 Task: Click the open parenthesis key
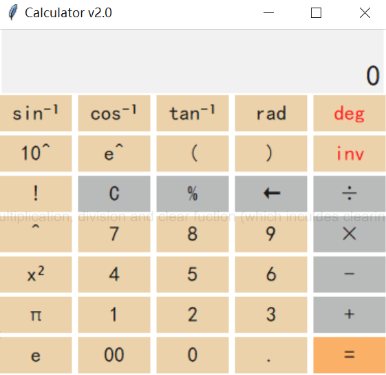(193, 154)
